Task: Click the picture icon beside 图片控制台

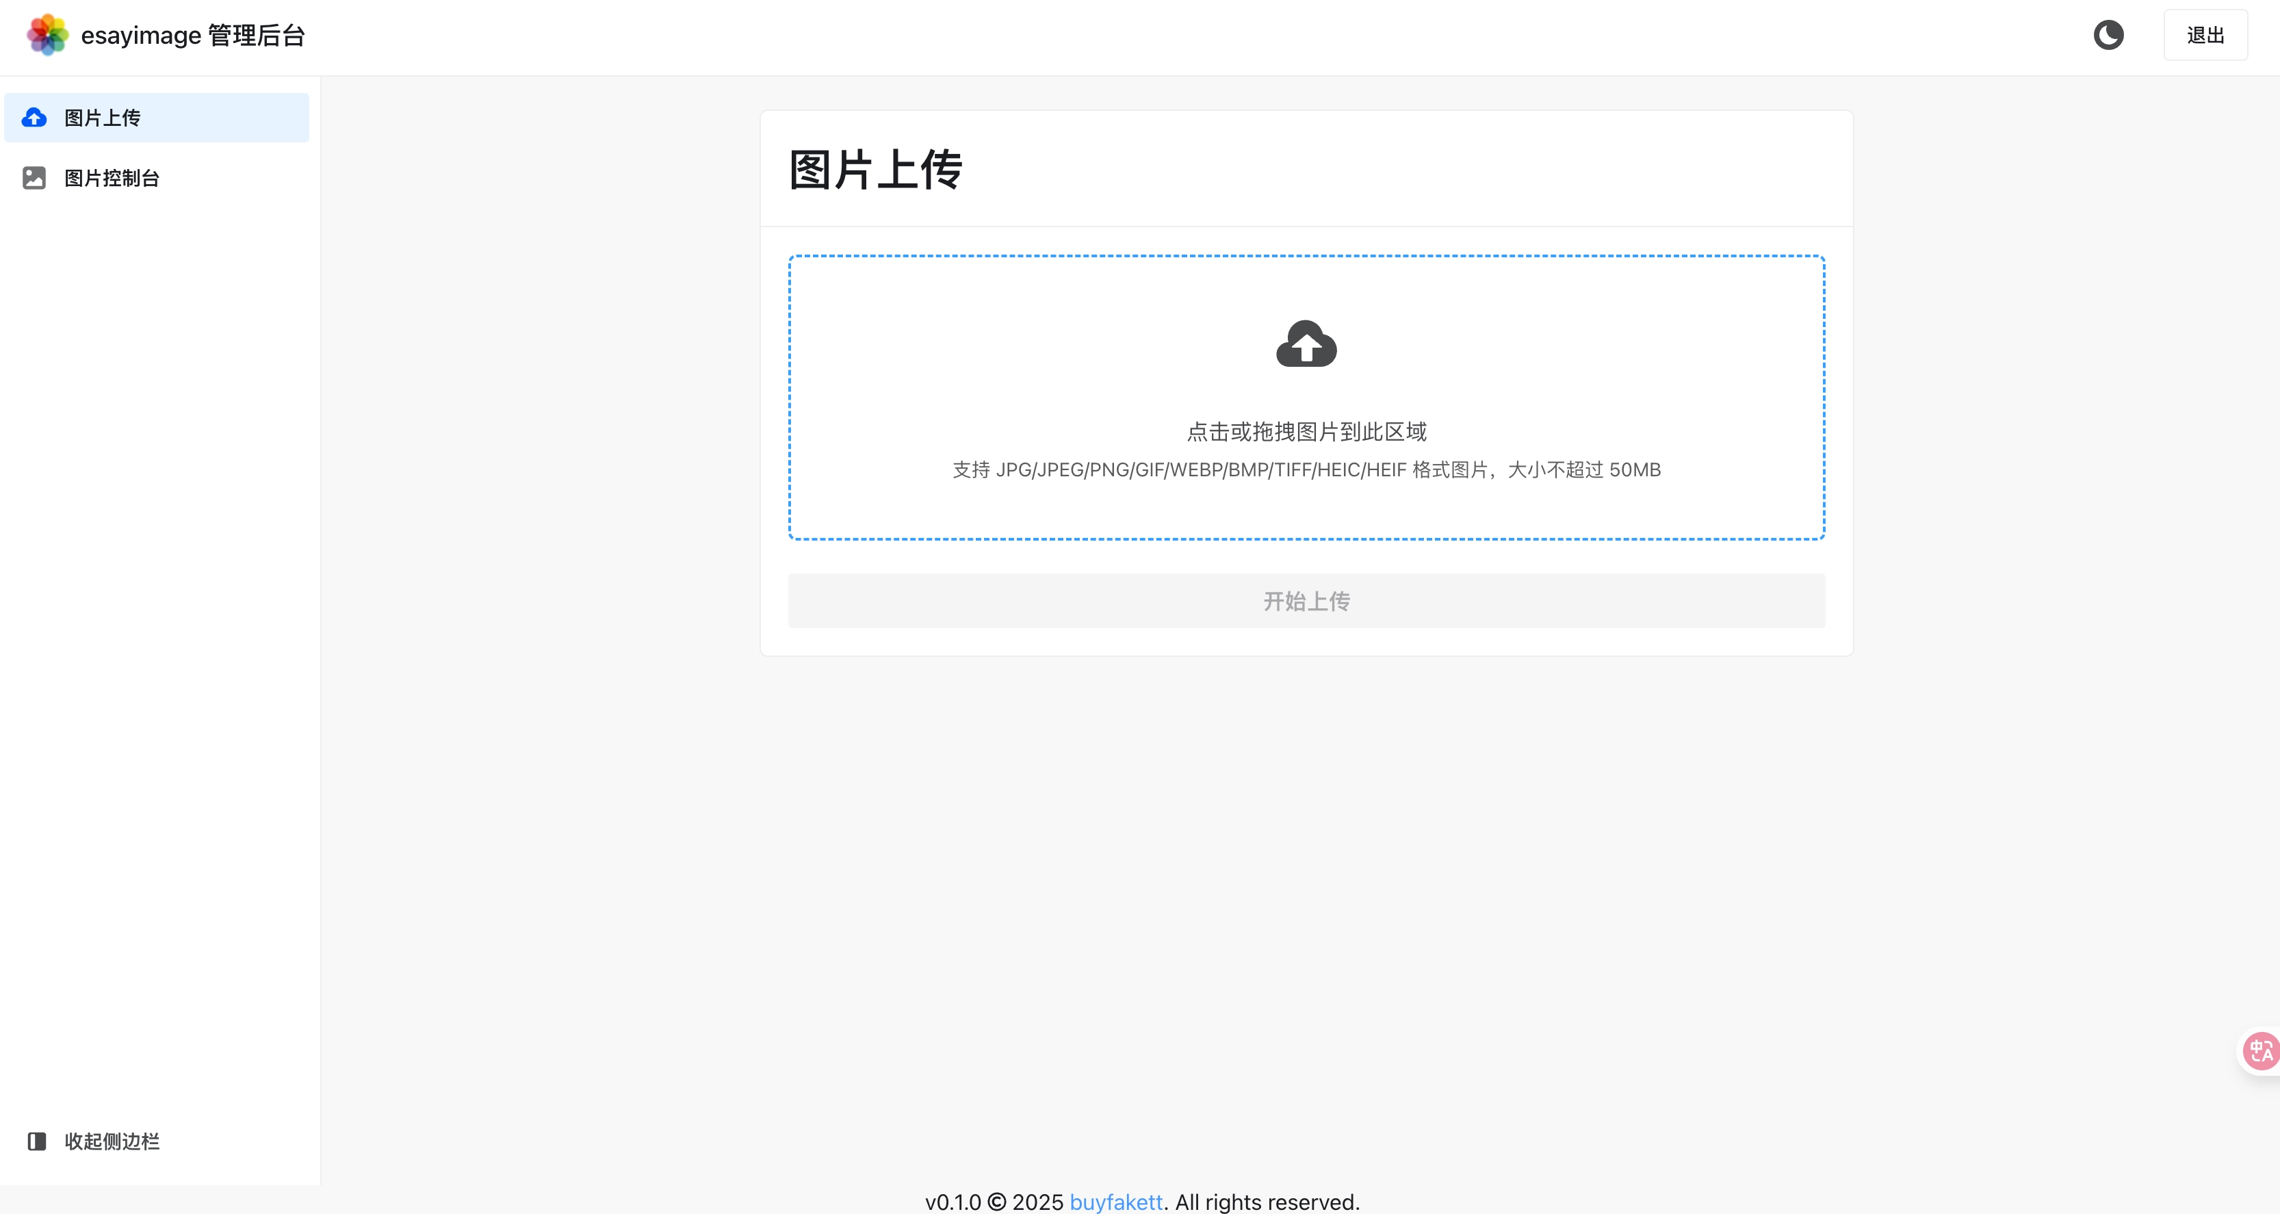Action: pos(34,178)
